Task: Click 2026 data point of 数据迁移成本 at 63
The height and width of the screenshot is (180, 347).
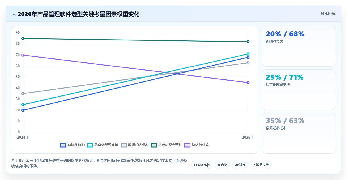Action: (x=248, y=63)
